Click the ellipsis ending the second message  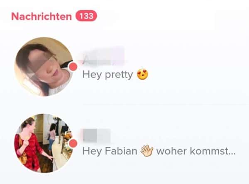tap(232, 154)
